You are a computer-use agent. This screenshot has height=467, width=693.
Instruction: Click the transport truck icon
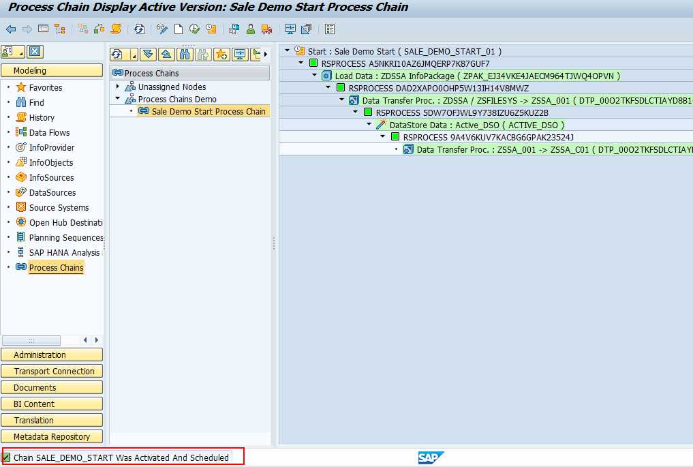[266, 29]
